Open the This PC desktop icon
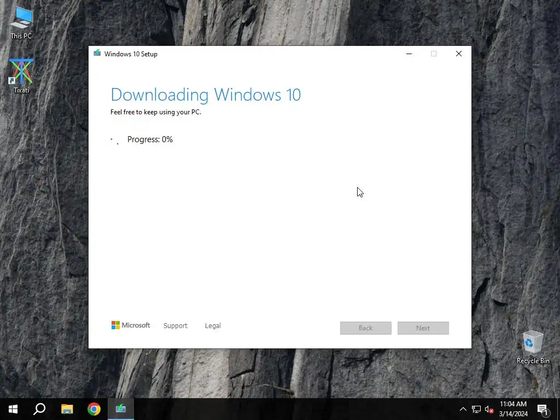560x420 pixels. (x=21, y=23)
